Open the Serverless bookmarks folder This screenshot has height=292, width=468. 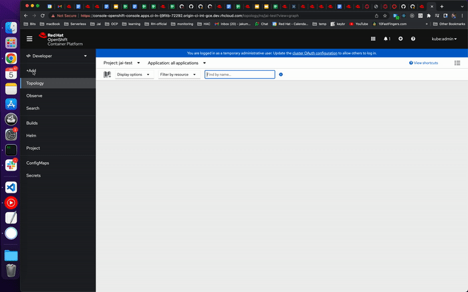tap(75, 24)
